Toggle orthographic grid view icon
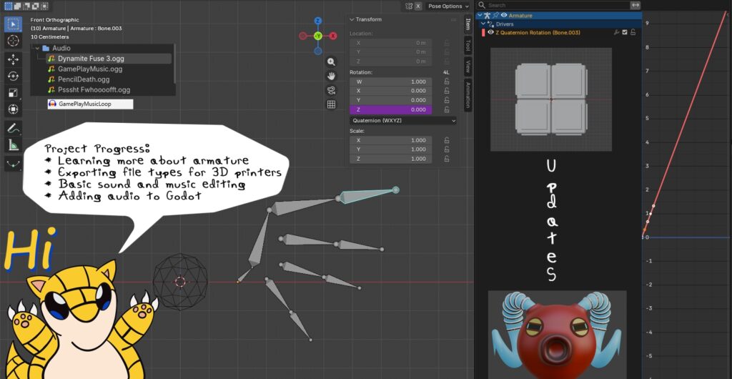This screenshot has width=732, height=379. 331,104
